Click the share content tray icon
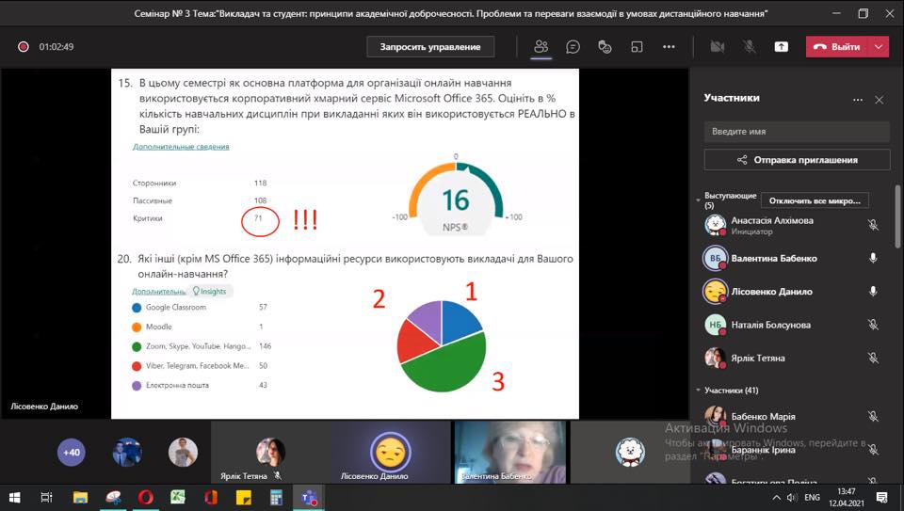The width and height of the screenshot is (904, 511). (x=782, y=47)
